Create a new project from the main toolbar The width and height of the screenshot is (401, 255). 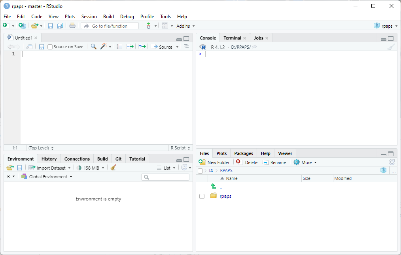click(22, 26)
